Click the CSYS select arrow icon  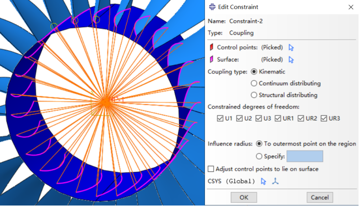pyautogui.click(x=264, y=181)
